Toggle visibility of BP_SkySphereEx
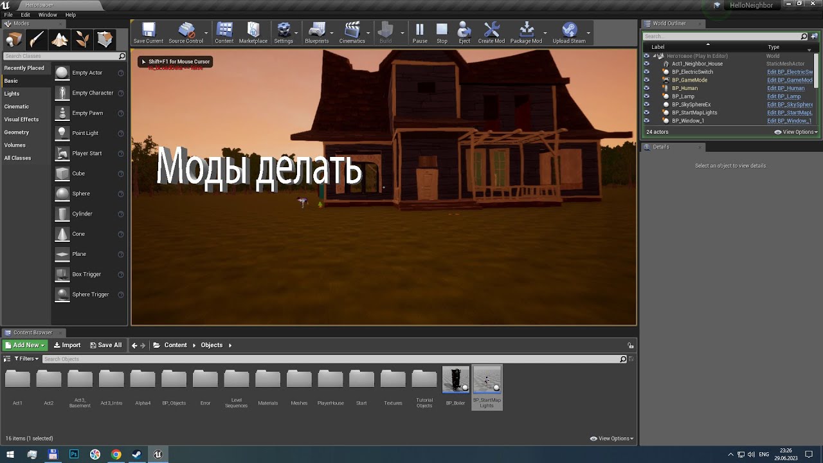Image resolution: width=823 pixels, height=463 pixels. 647,104
